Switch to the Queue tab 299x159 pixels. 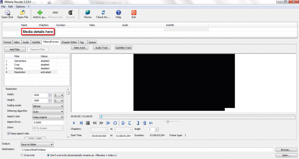coord(92,42)
